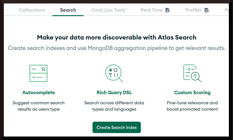
Task: Click the Autocomplete feature heading
Action: click(38, 93)
